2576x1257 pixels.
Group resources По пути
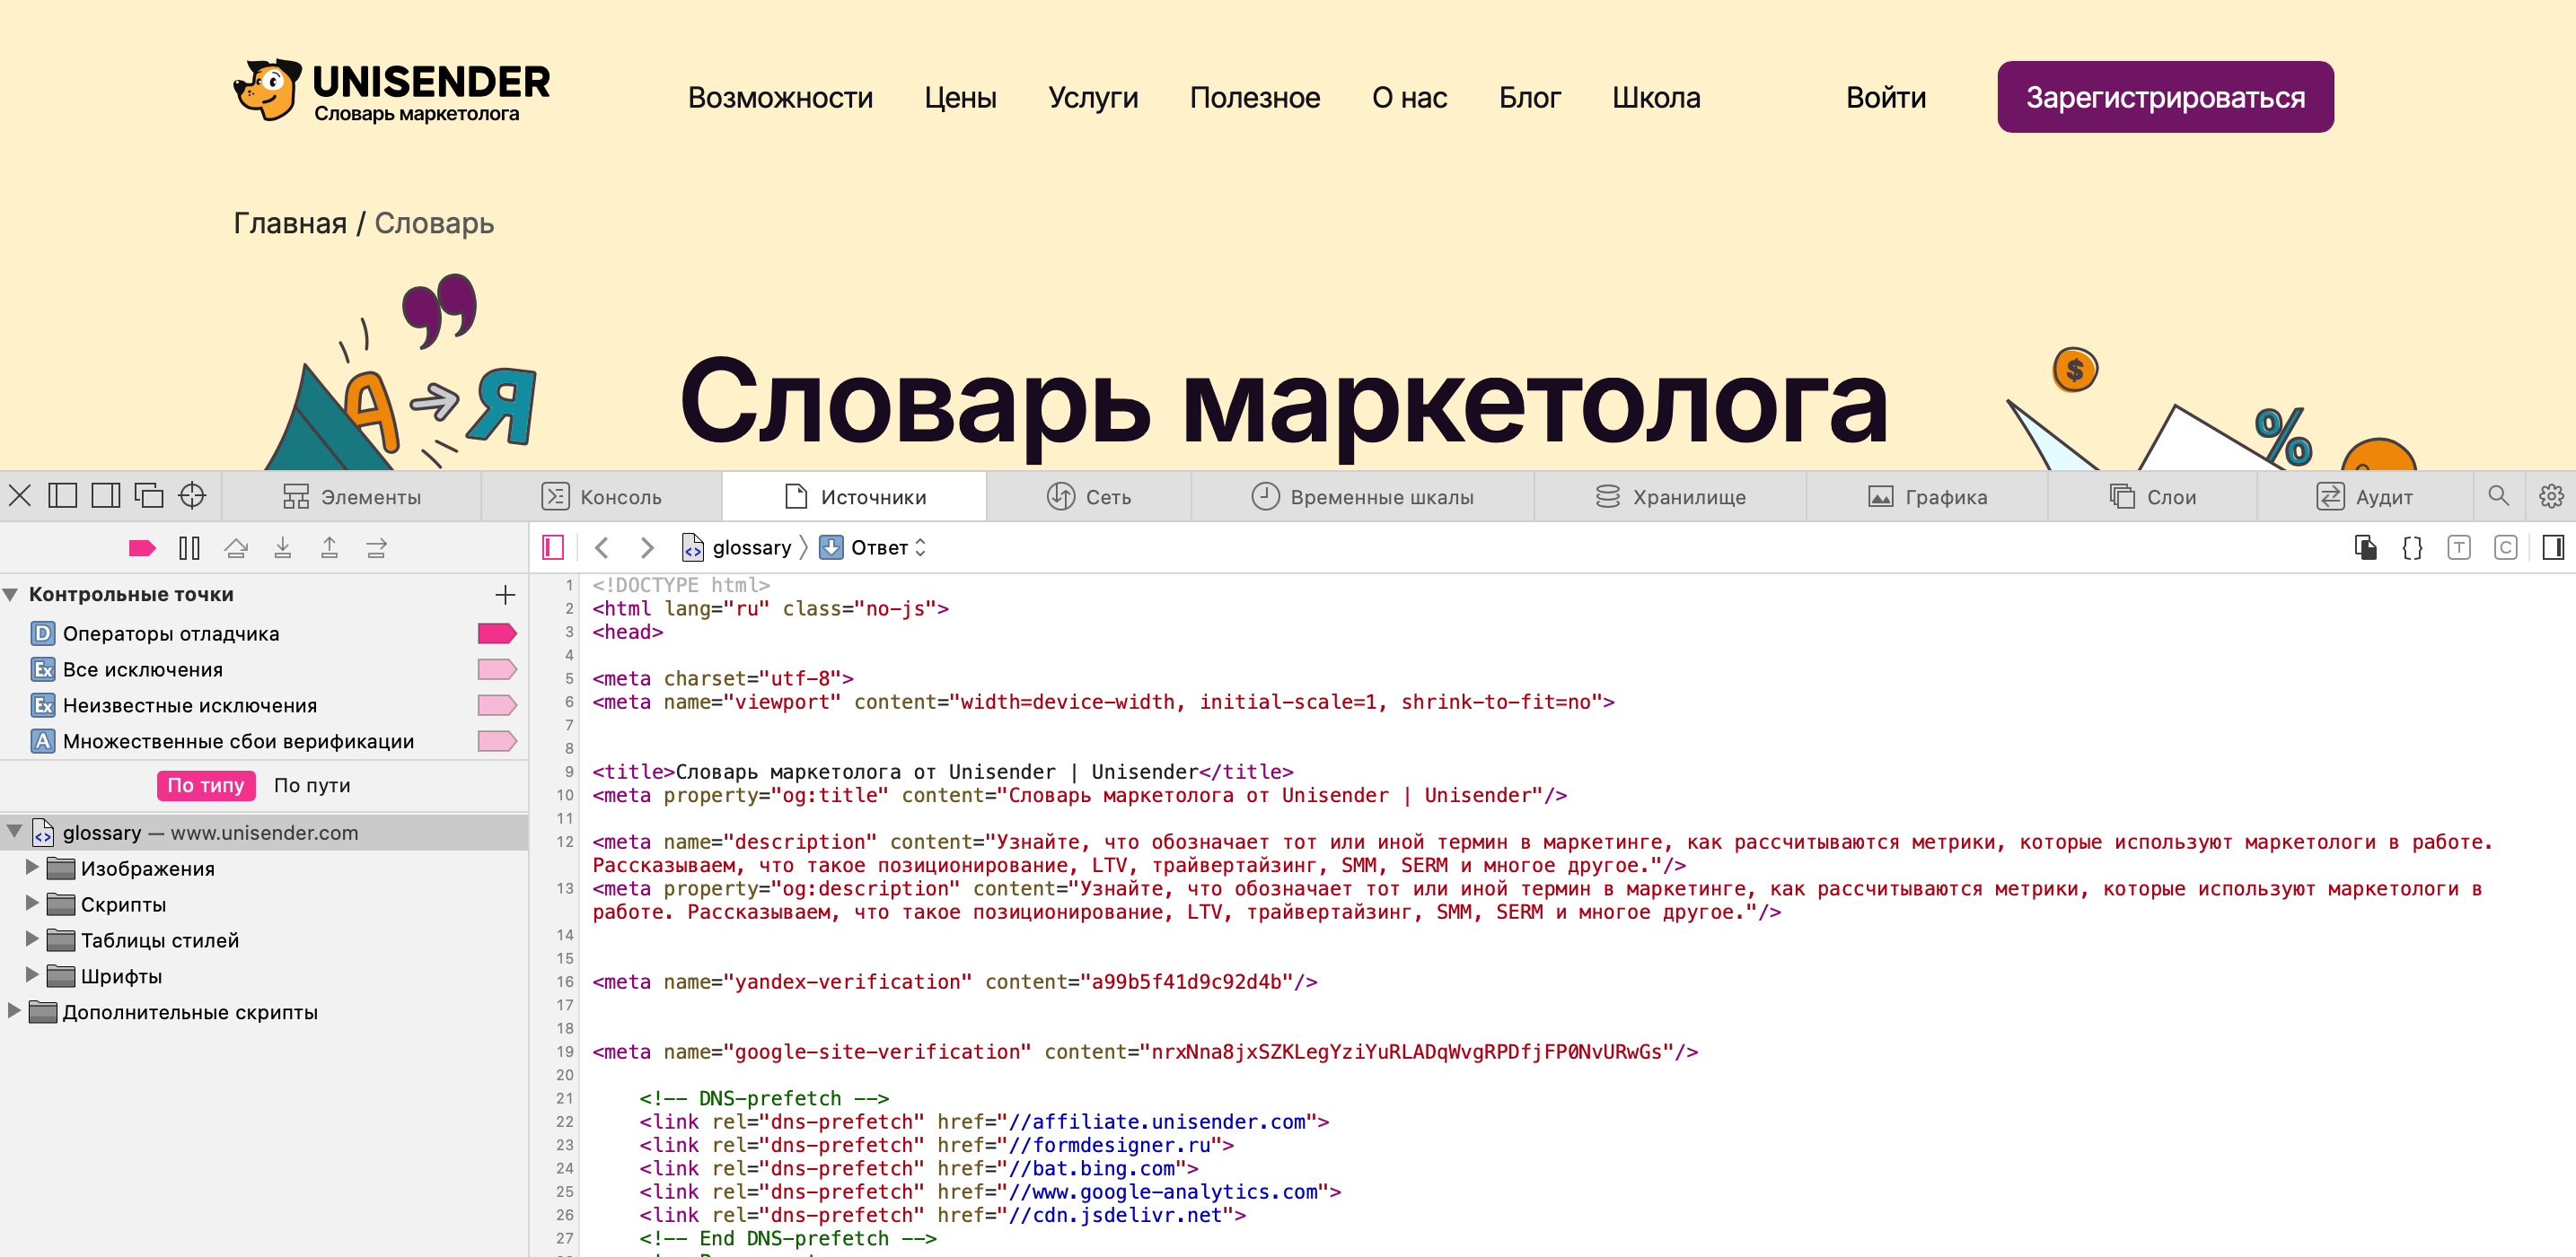[312, 785]
